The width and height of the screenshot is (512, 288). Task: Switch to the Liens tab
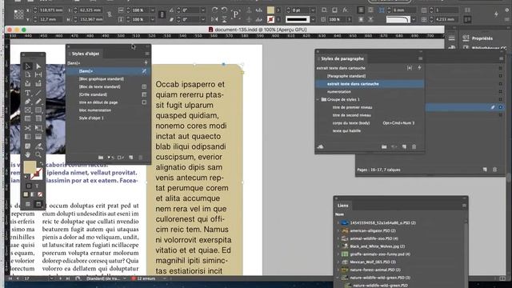click(x=343, y=206)
